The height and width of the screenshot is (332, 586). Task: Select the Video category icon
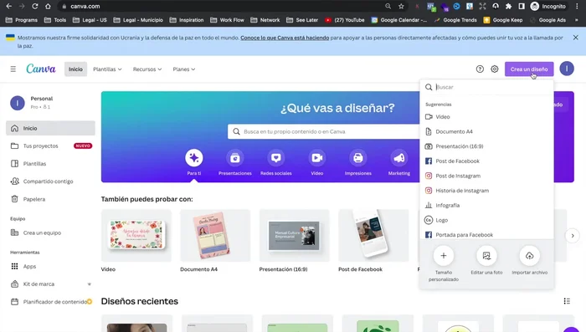(x=317, y=158)
